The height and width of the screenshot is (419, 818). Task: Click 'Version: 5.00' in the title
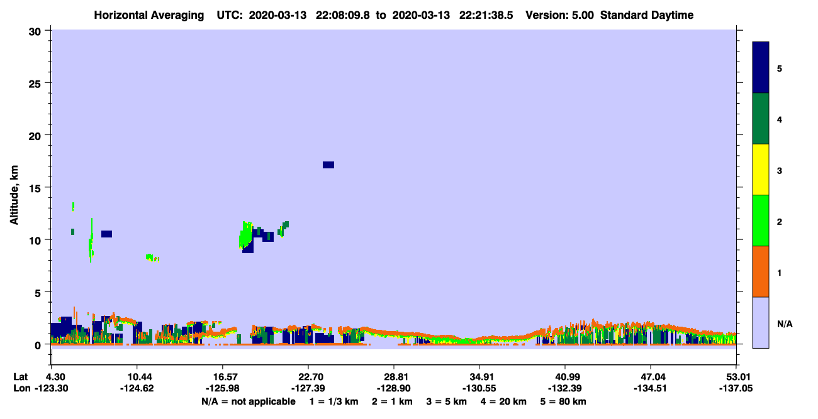coord(559,15)
